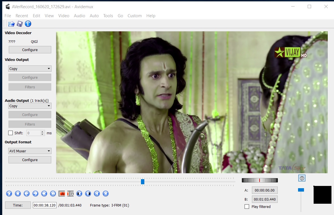
Task: Go to first frame button
Action: [97, 194]
